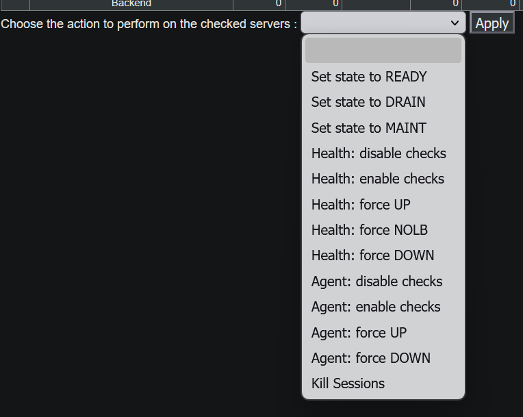Image resolution: width=523 pixels, height=417 pixels.
Task: Choose "Set state to READY" option
Action: tap(369, 77)
